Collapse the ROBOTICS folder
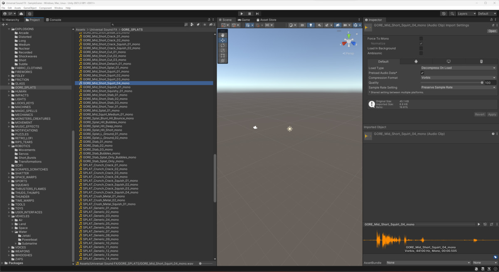The height and width of the screenshot is (272, 499). tap(9, 146)
